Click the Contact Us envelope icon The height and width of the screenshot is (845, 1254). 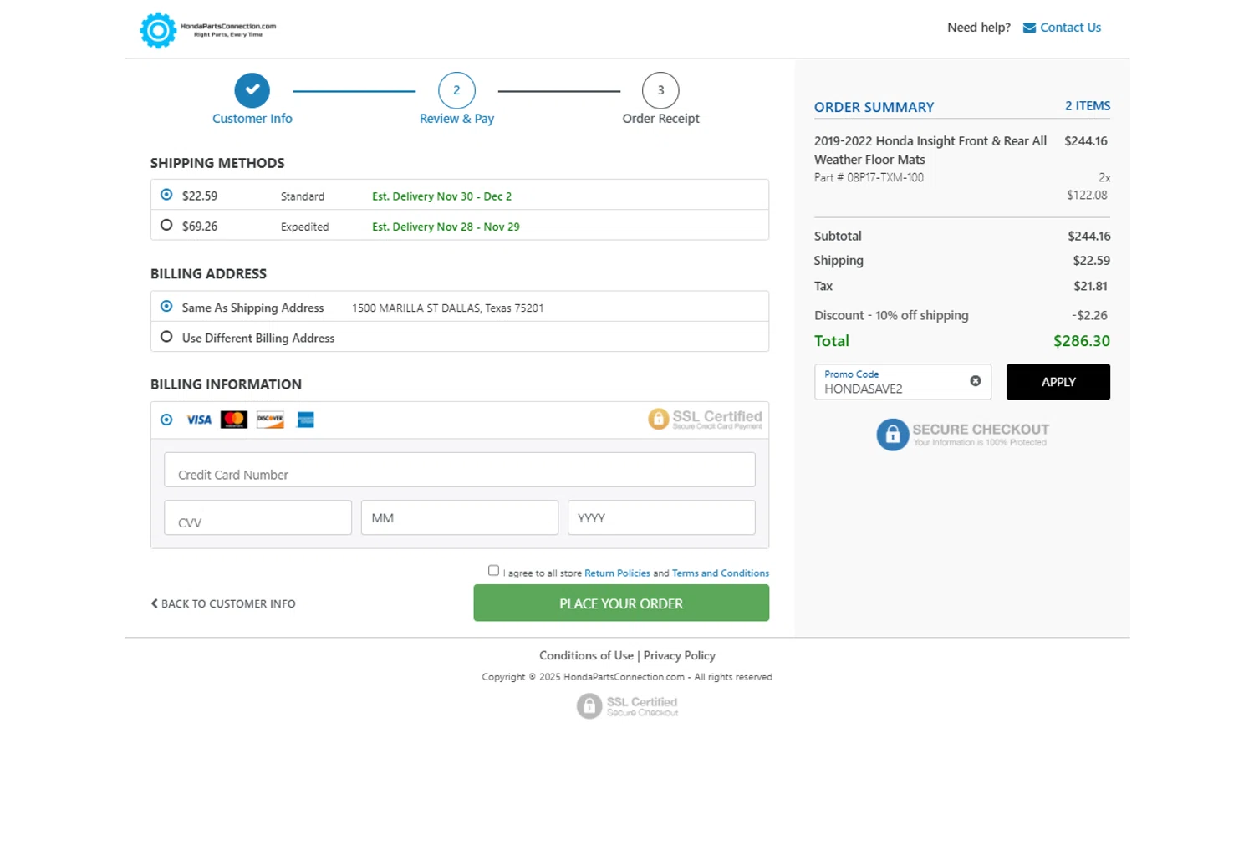(x=1029, y=28)
